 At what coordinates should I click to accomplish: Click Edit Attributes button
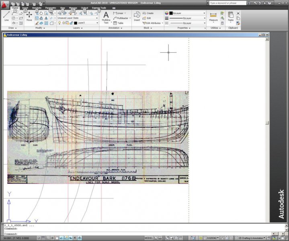pos(153,23)
